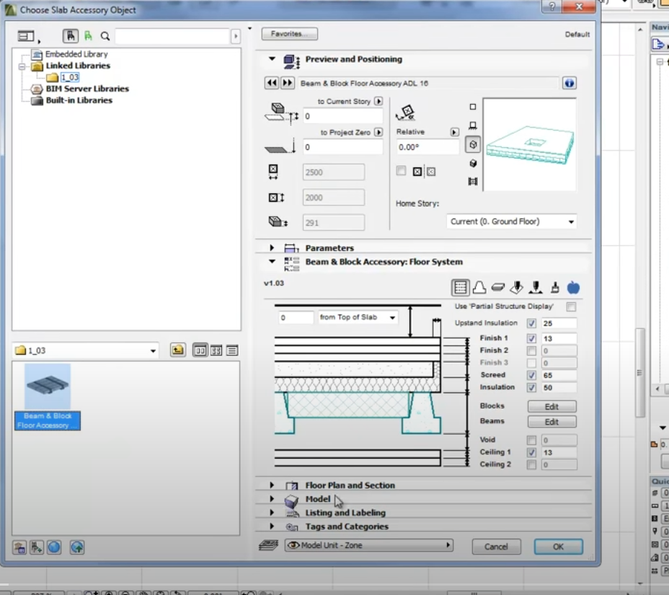Viewport: 669px width, 595px height.
Task: Click the previous object double-arrow button
Action: click(271, 83)
